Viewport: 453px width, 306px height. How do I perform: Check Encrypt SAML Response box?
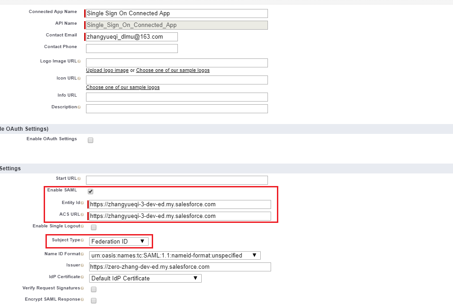(x=94, y=301)
